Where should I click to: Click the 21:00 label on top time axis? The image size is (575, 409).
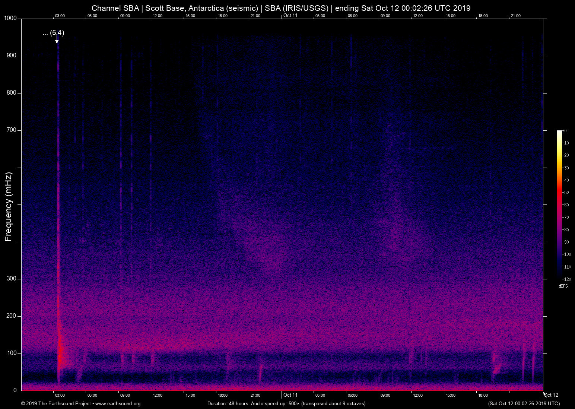(256, 16)
